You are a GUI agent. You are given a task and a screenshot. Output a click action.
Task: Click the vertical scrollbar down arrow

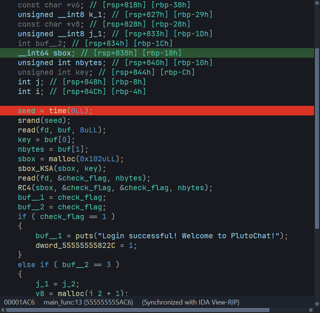[x=317, y=304]
